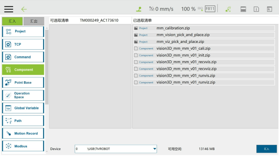The height and width of the screenshot is (156, 279).
Task: Select vision3D_mm_mm_v01_init.zip file name
Action: coord(183,55)
